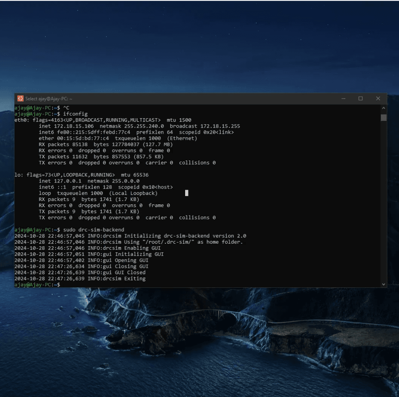
Task: Click the window title 'Select ajay@Ajay-PC: ~'
Action: [x=49, y=99]
